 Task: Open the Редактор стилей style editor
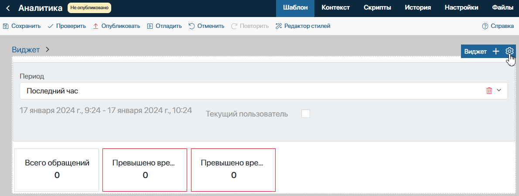[x=303, y=26]
